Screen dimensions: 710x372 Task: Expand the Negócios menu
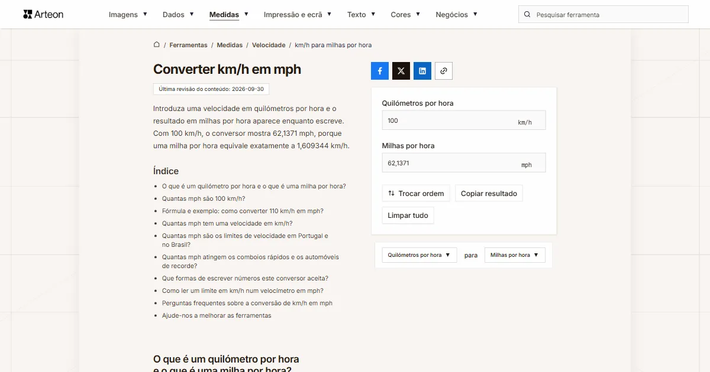(x=457, y=15)
